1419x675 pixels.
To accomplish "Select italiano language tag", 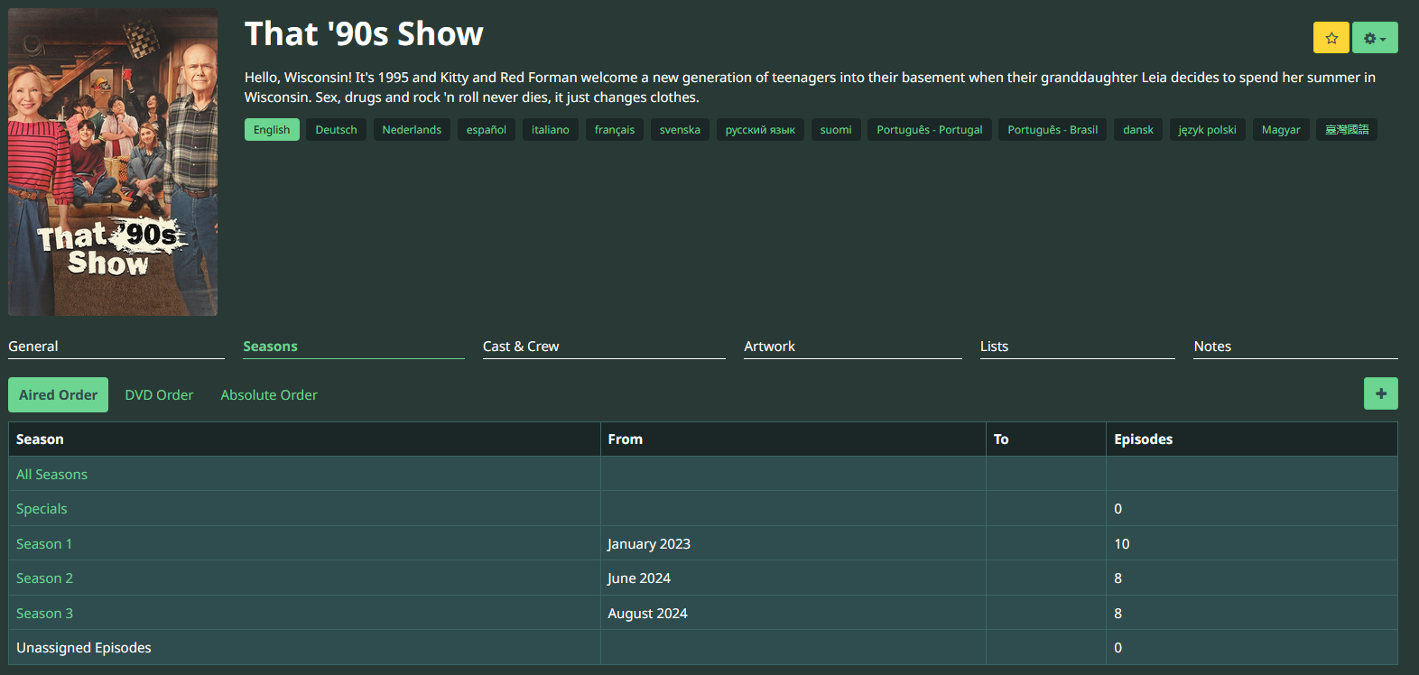I will tap(551, 130).
